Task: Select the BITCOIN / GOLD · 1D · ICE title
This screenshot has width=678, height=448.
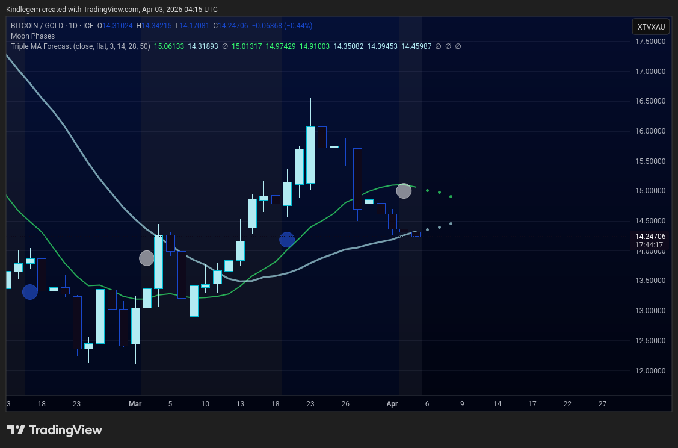Action: 52,26
